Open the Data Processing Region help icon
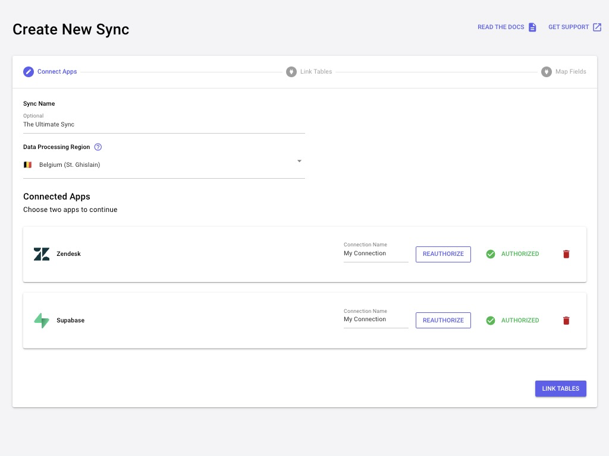This screenshot has height=456, width=609. (x=98, y=147)
